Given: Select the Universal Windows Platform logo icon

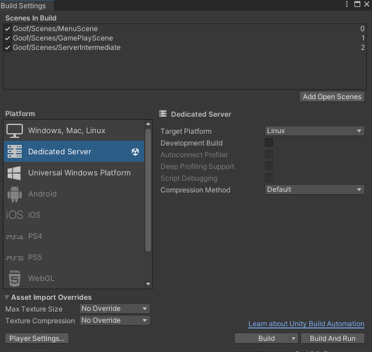Looking at the screenshot, I should pyautogui.click(x=14, y=173).
